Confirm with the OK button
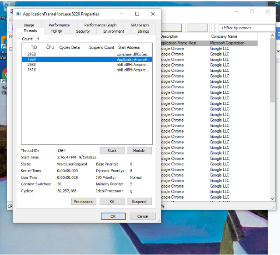 click(113, 216)
